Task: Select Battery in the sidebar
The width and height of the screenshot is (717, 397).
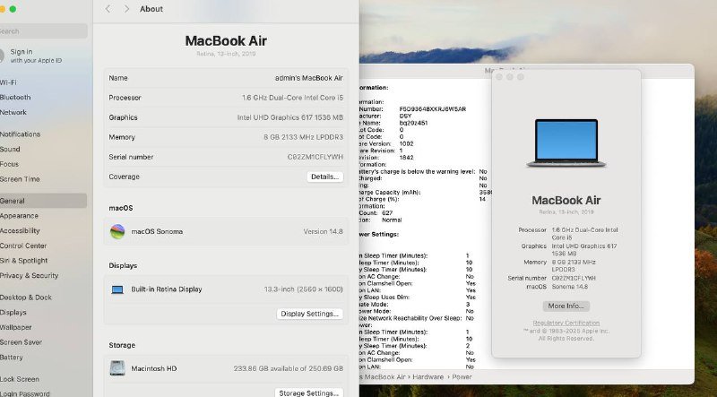Action: point(11,358)
